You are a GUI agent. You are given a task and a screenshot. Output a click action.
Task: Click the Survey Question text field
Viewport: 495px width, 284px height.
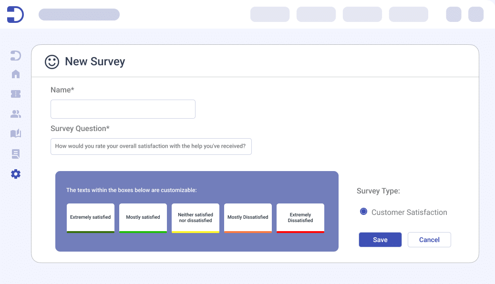pyautogui.click(x=151, y=146)
